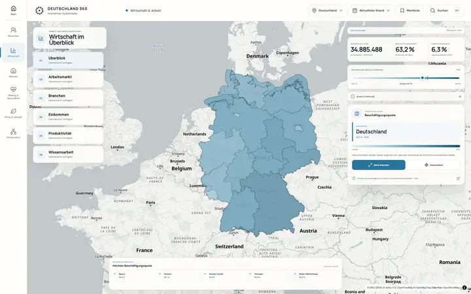Open the Aktuellster Stand time dropdown
Screen dimensions: 471x294
coord(372,10)
